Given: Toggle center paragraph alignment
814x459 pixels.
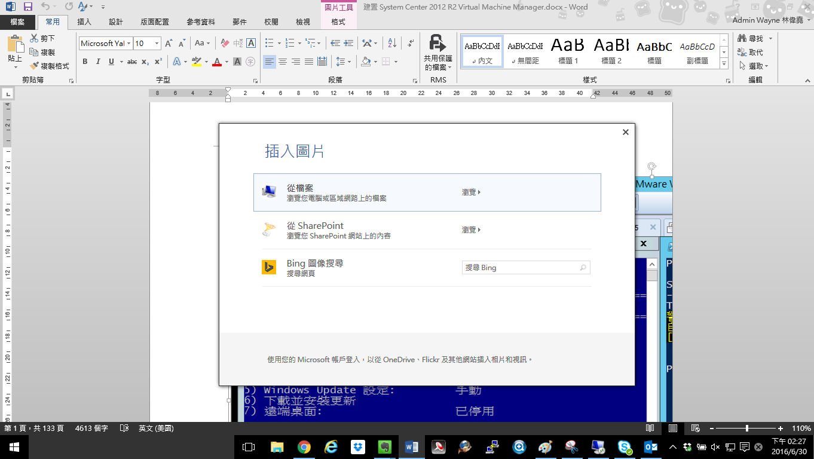Looking at the screenshot, I should 283,62.
